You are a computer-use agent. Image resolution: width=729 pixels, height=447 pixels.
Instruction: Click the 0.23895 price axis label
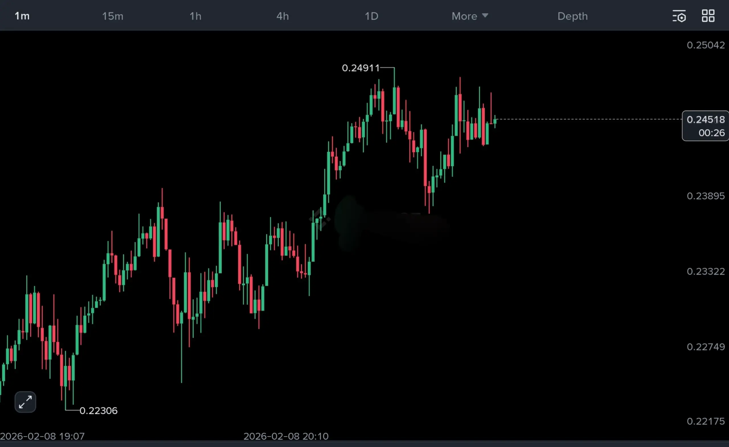point(705,196)
